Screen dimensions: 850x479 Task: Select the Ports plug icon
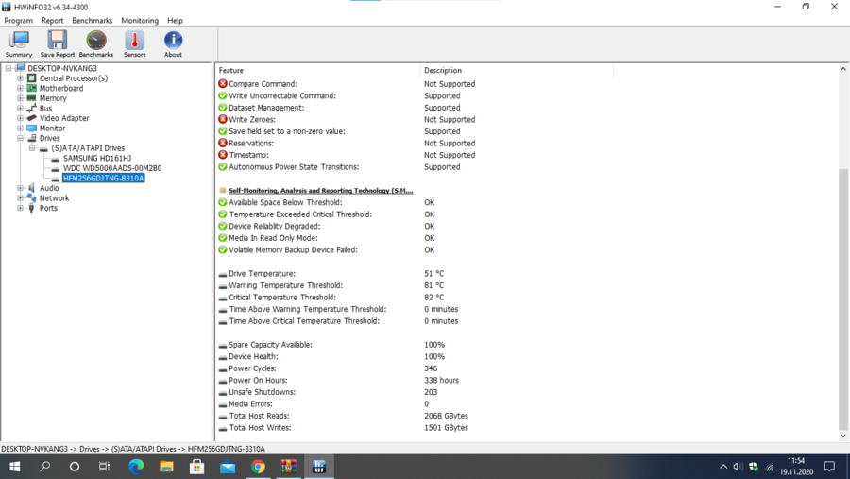point(32,208)
